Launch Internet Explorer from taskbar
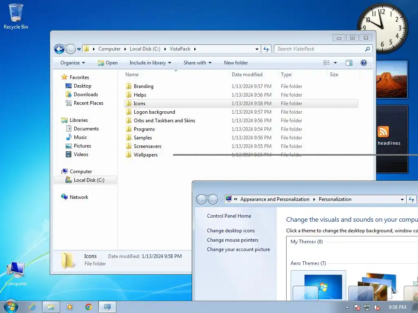418x313 pixels. (x=32, y=307)
